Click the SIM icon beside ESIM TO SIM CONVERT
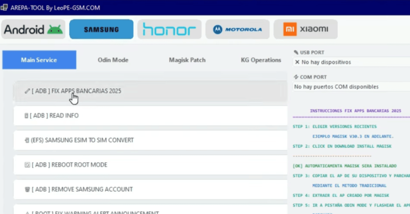The height and width of the screenshot is (214, 410). (27, 140)
